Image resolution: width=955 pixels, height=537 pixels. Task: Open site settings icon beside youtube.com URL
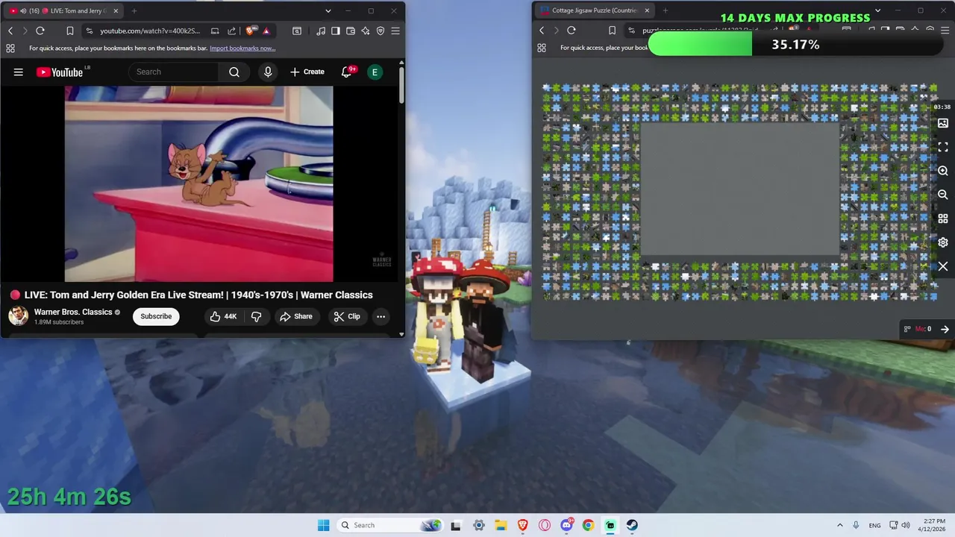click(x=90, y=31)
